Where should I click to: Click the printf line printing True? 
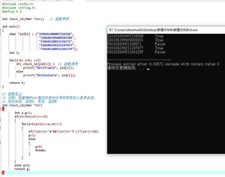tap(48, 68)
